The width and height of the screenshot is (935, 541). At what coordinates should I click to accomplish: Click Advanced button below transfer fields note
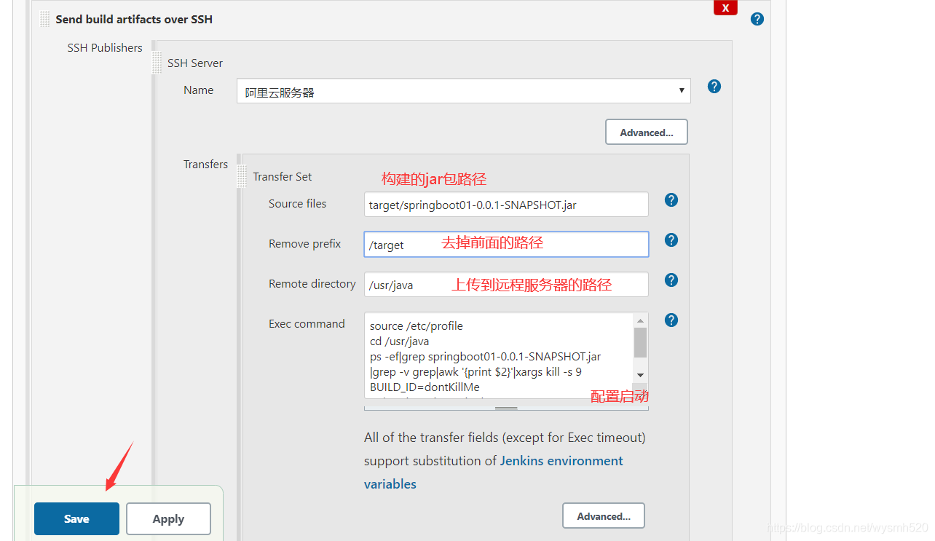(x=604, y=516)
